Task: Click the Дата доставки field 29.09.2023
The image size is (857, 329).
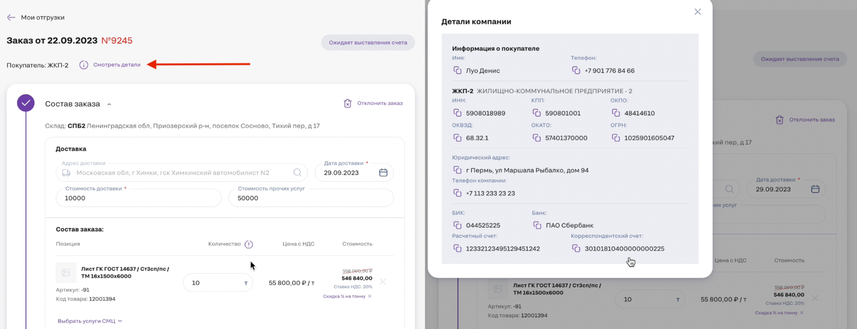Action: tap(354, 173)
